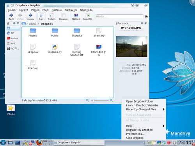Click the 23:44 panel clock

(x=184, y=143)
